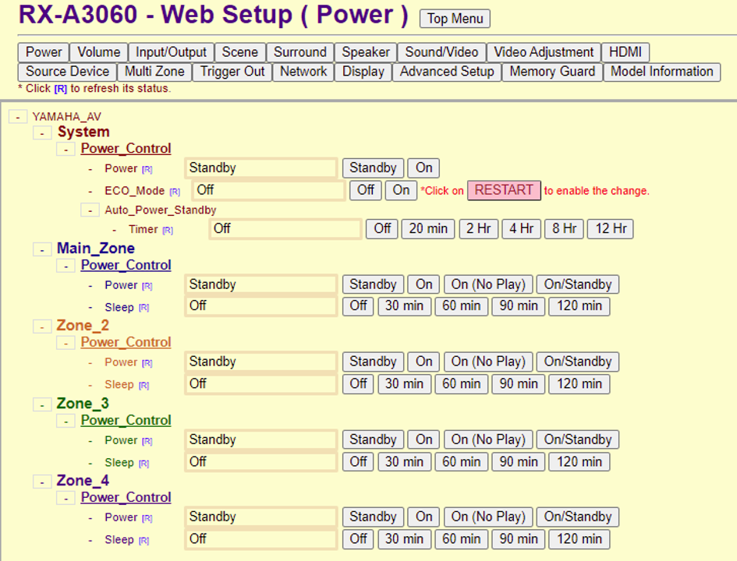Set Main_Zone sleep to 60 min

[461, 306]
